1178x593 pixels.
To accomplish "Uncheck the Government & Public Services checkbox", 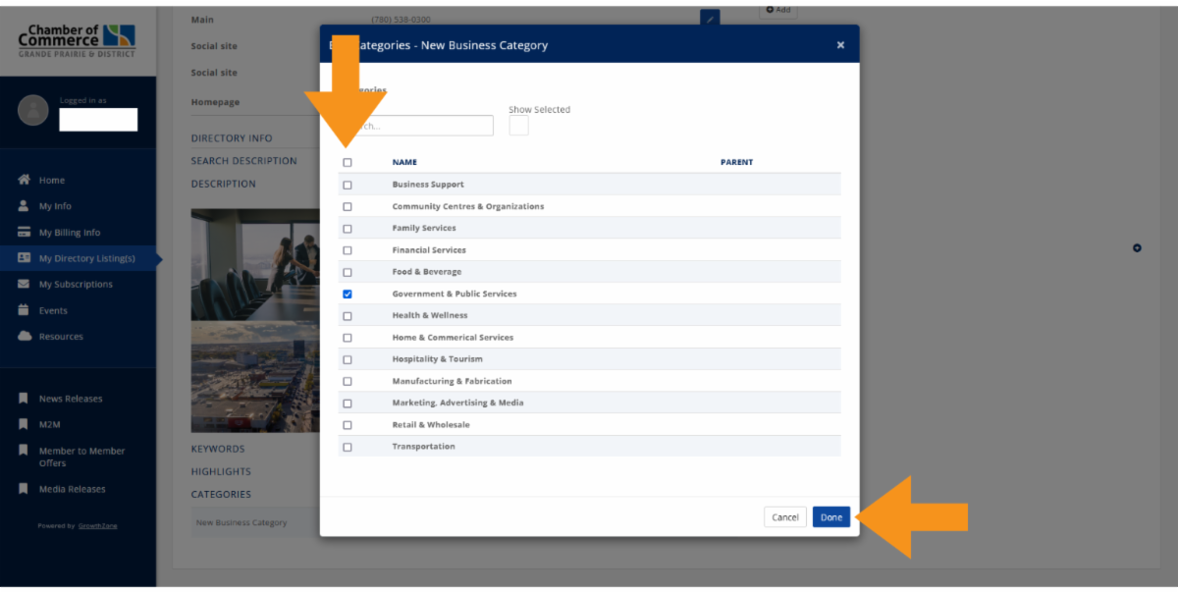I will [x=348, y=294].
